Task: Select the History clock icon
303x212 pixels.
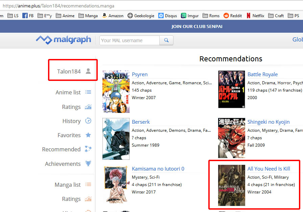Action: (88, 121)
